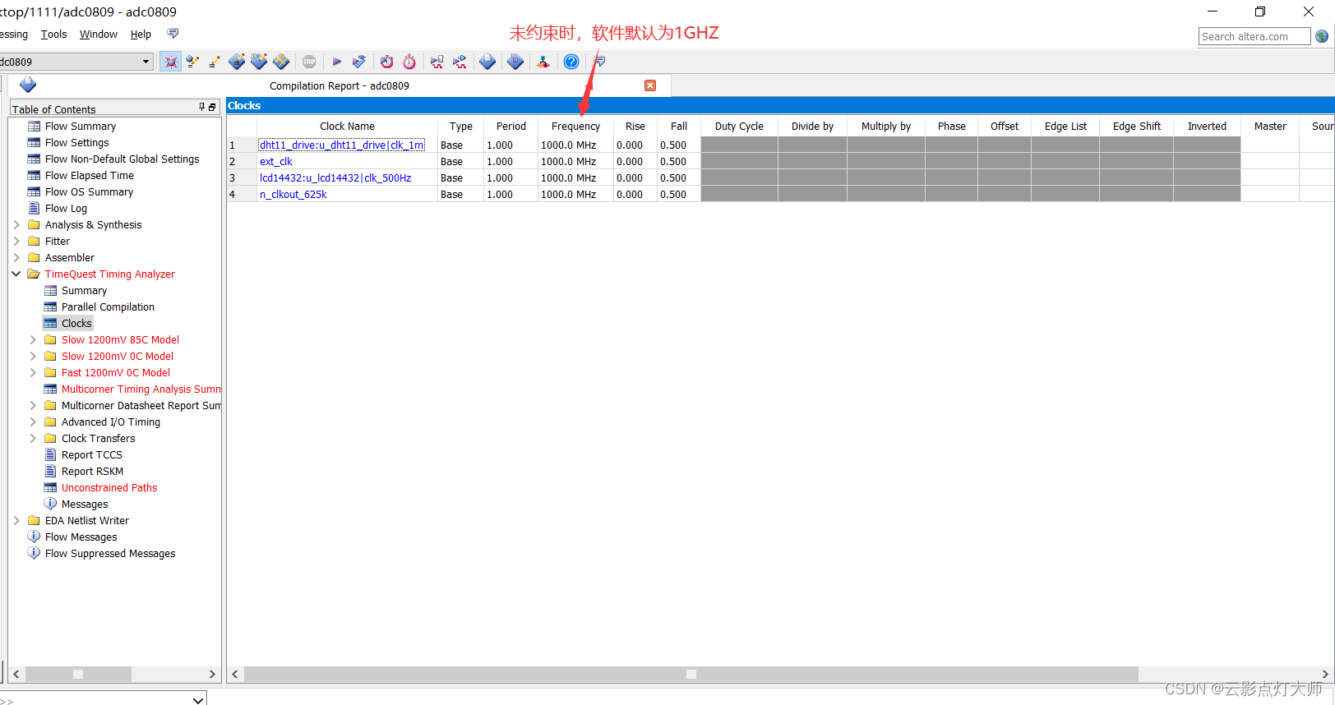1335x705 pixels.
Task: Start compilation with the purple play icon
Action: click(x=337, y=62)
